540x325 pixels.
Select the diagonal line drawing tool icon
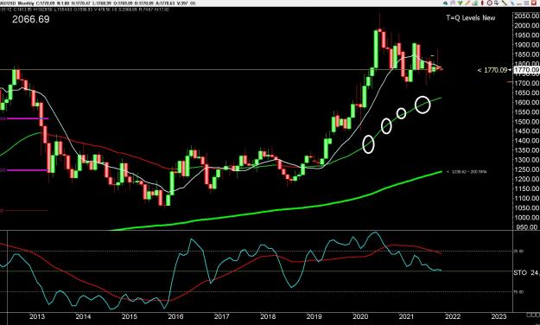pos(505,3)
